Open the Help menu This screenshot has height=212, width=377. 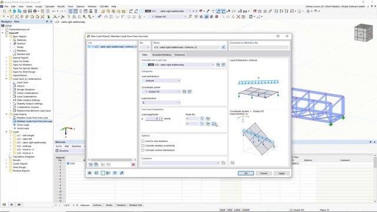tap(114, 6)
